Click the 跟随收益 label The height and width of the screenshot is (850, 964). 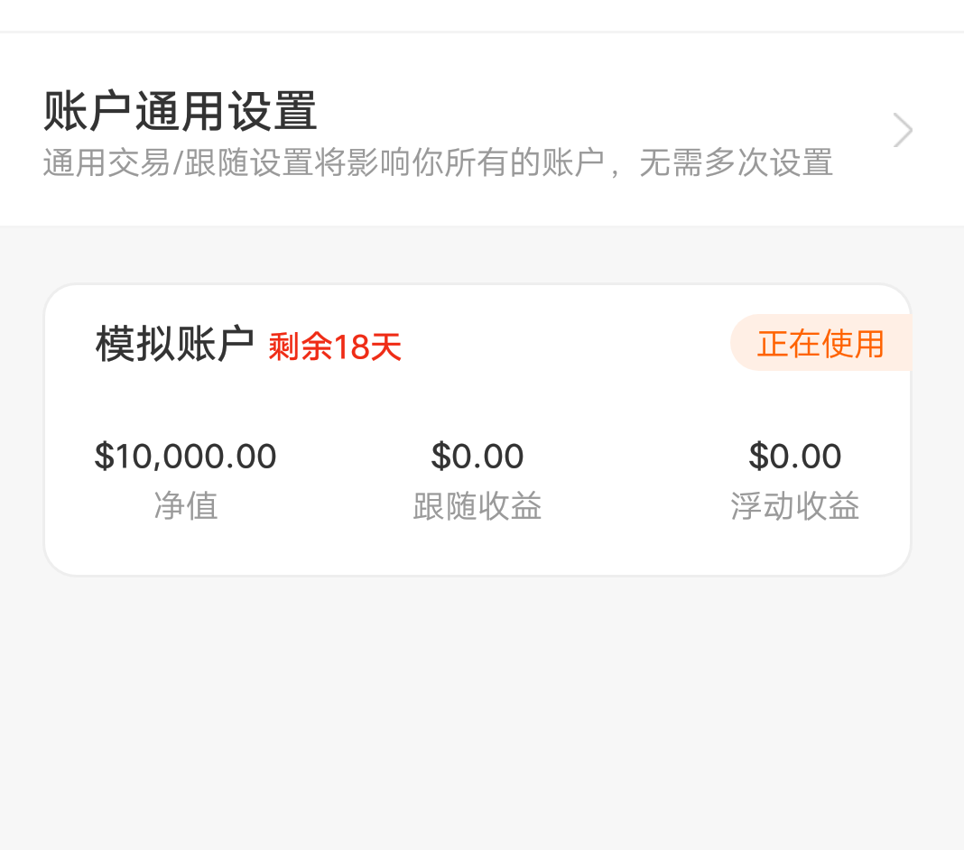477,506
